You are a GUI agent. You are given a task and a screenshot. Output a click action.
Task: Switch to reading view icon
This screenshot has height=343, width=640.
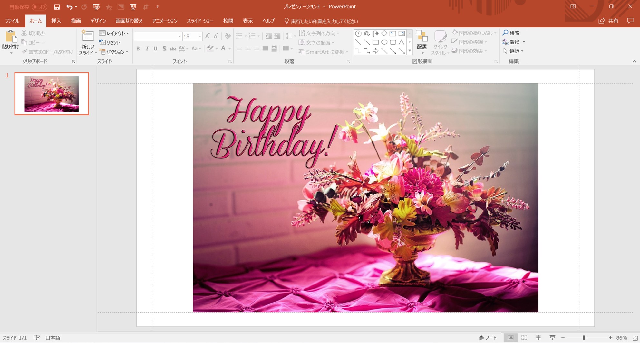538,338
